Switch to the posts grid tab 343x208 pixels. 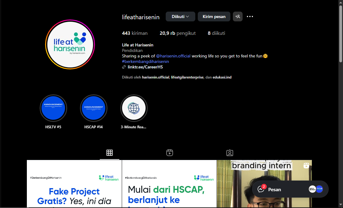coord(109,153)
